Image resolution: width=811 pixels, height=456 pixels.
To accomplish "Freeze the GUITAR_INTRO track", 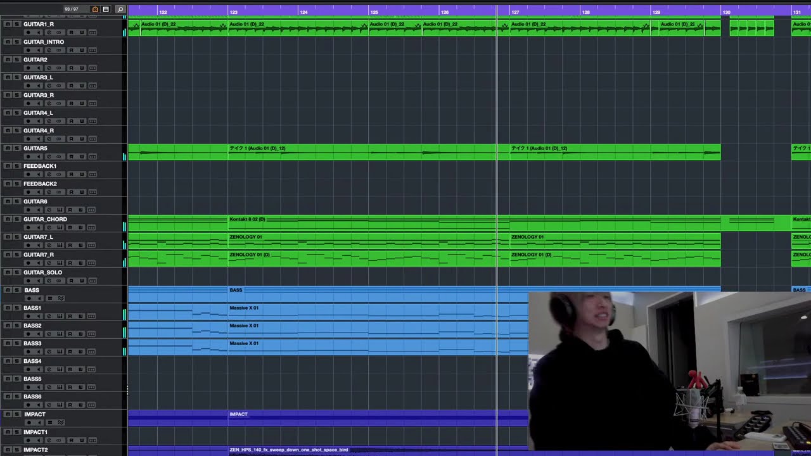I will [59, 50].
